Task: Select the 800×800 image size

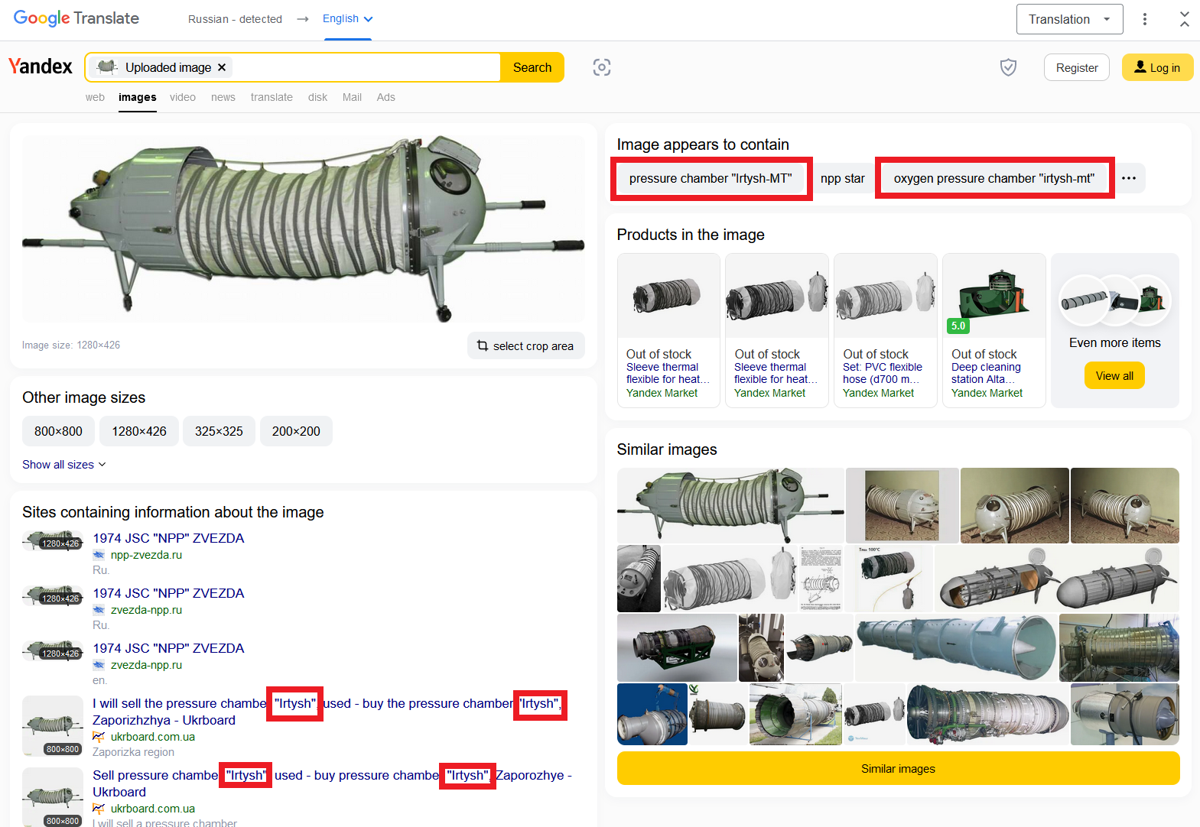Action: 58,431
